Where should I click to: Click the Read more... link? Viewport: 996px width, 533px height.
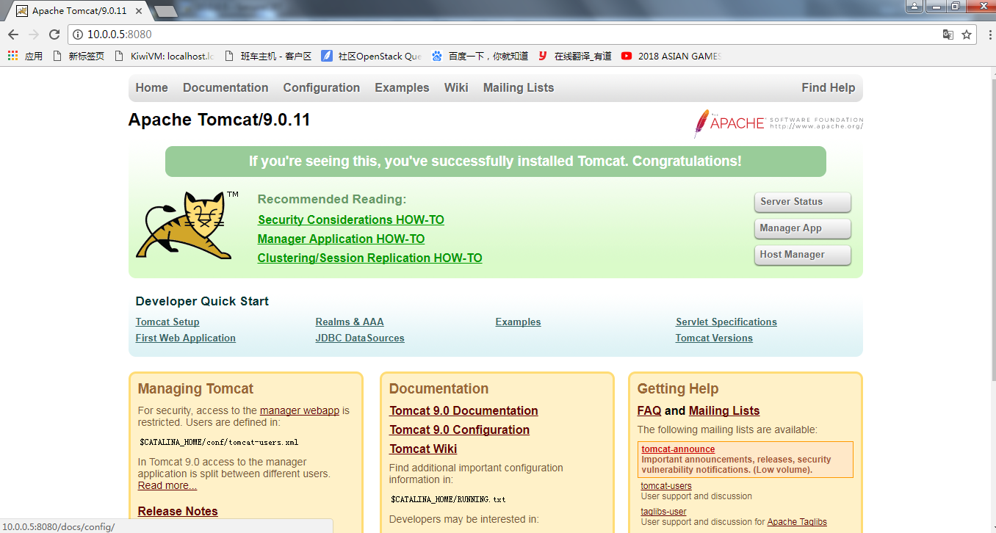coord(167,485)
